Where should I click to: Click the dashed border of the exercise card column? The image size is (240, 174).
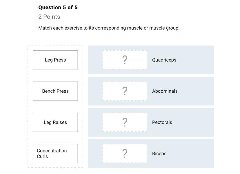tap(28, 107)
